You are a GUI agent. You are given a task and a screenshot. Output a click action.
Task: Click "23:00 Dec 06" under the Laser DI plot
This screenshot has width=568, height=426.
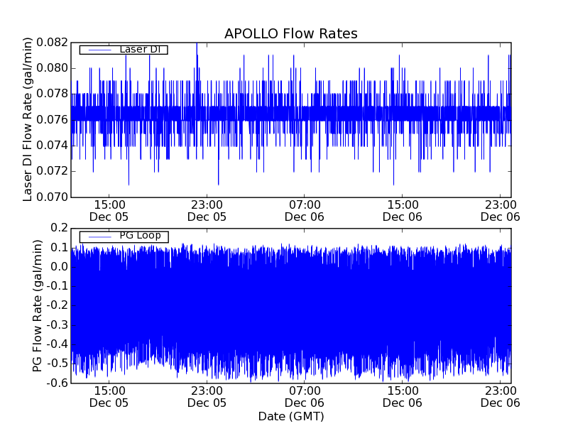click(x=501, y=211)
